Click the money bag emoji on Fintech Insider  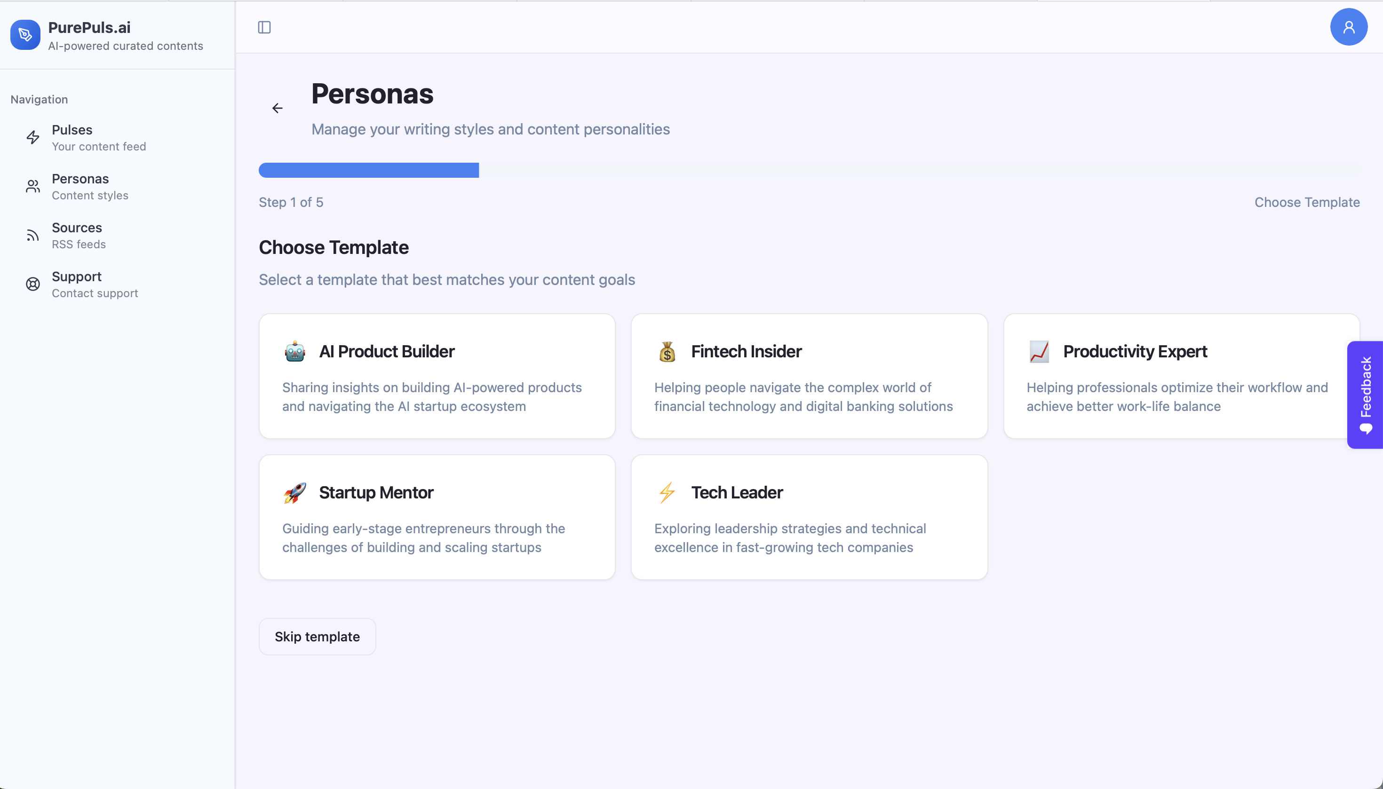666,351
